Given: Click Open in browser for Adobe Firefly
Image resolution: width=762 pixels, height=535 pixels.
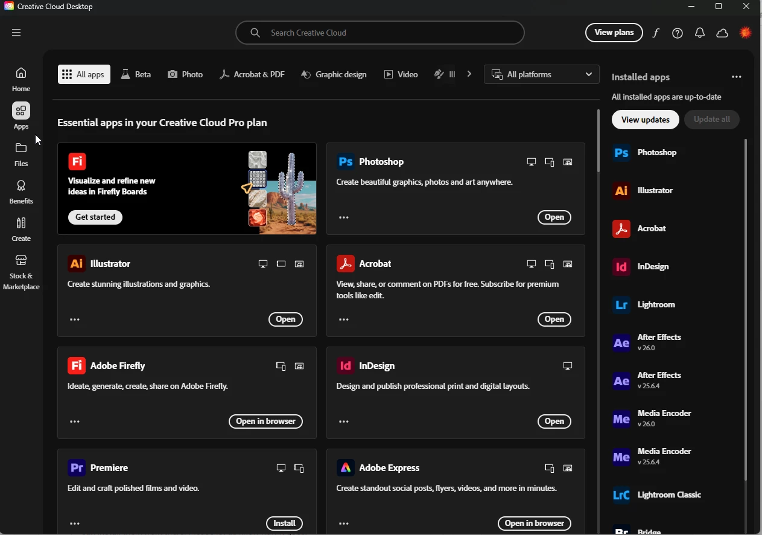Looking at the screenshot, I should tap(265, 421).
